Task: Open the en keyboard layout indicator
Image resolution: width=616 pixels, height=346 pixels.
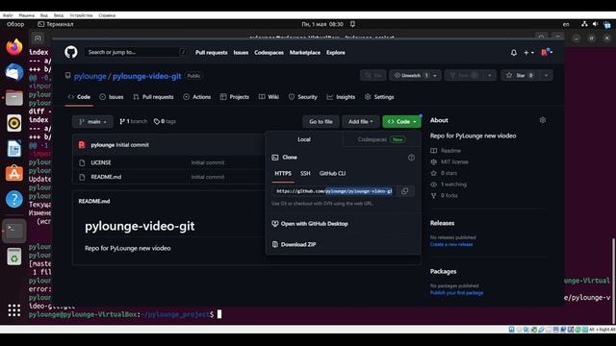Action: pos(566,24)
